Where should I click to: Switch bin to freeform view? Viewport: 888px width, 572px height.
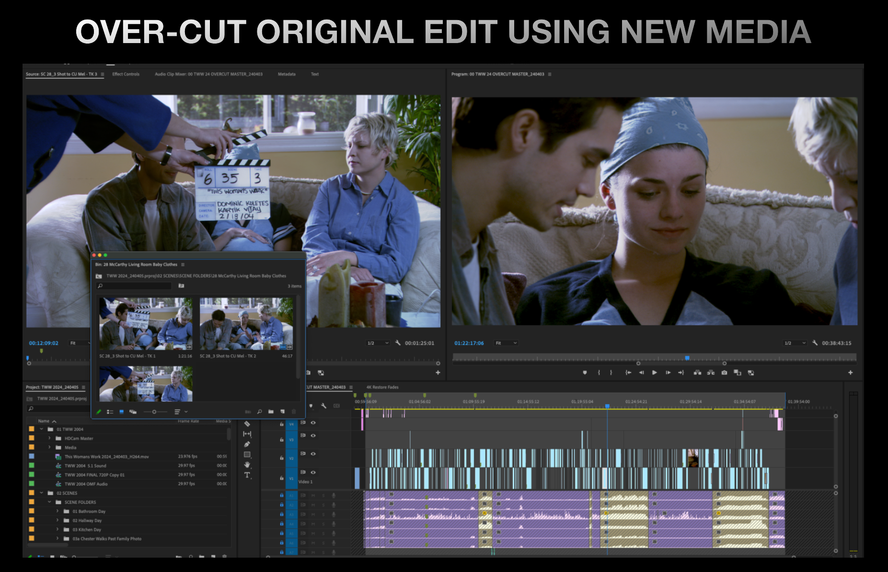tap(133, 412)
